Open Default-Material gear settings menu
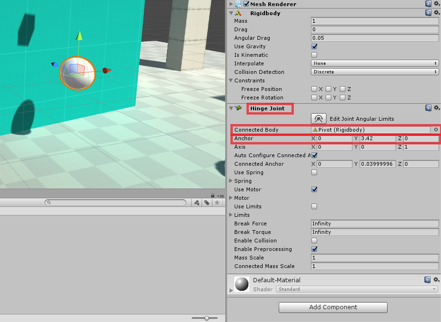Screen dimensions: 441x322 [436, 280]
